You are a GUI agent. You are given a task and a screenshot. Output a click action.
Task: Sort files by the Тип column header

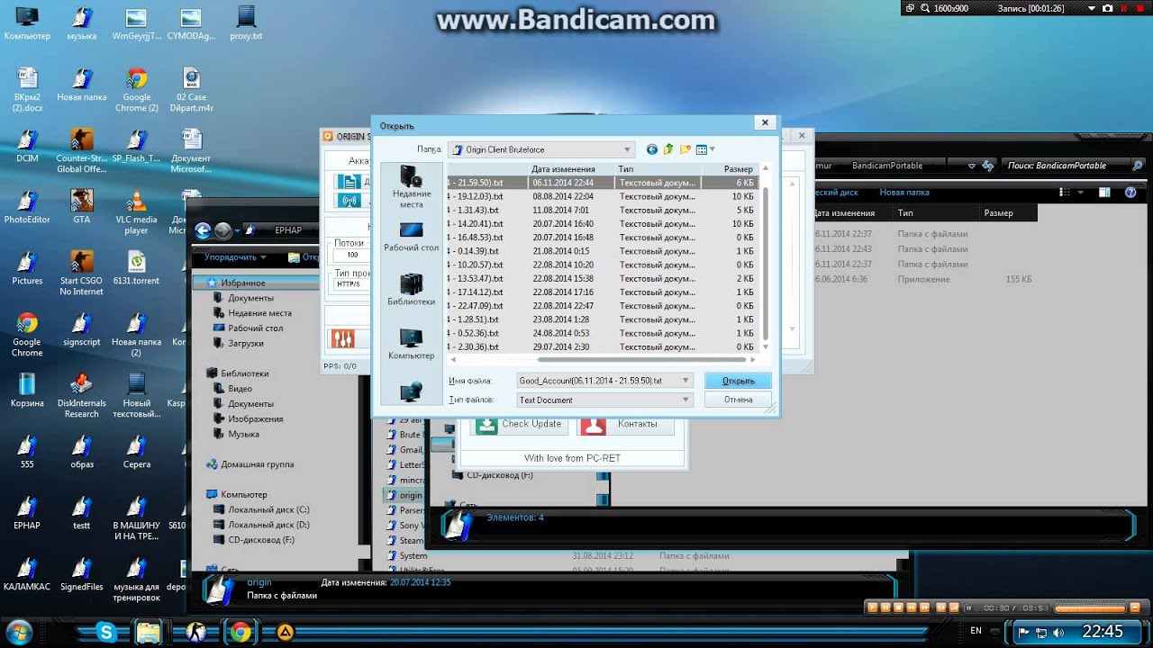(658, 169)
